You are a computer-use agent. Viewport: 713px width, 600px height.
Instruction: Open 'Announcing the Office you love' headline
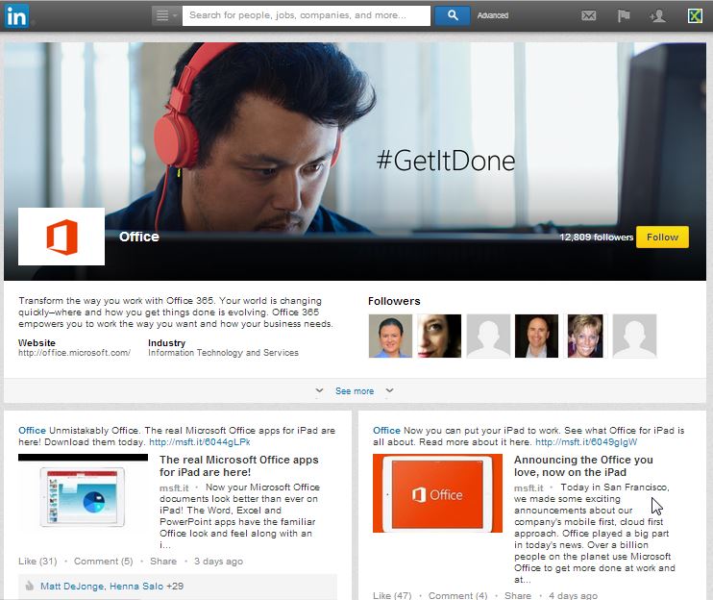click(x=583, y=465)
